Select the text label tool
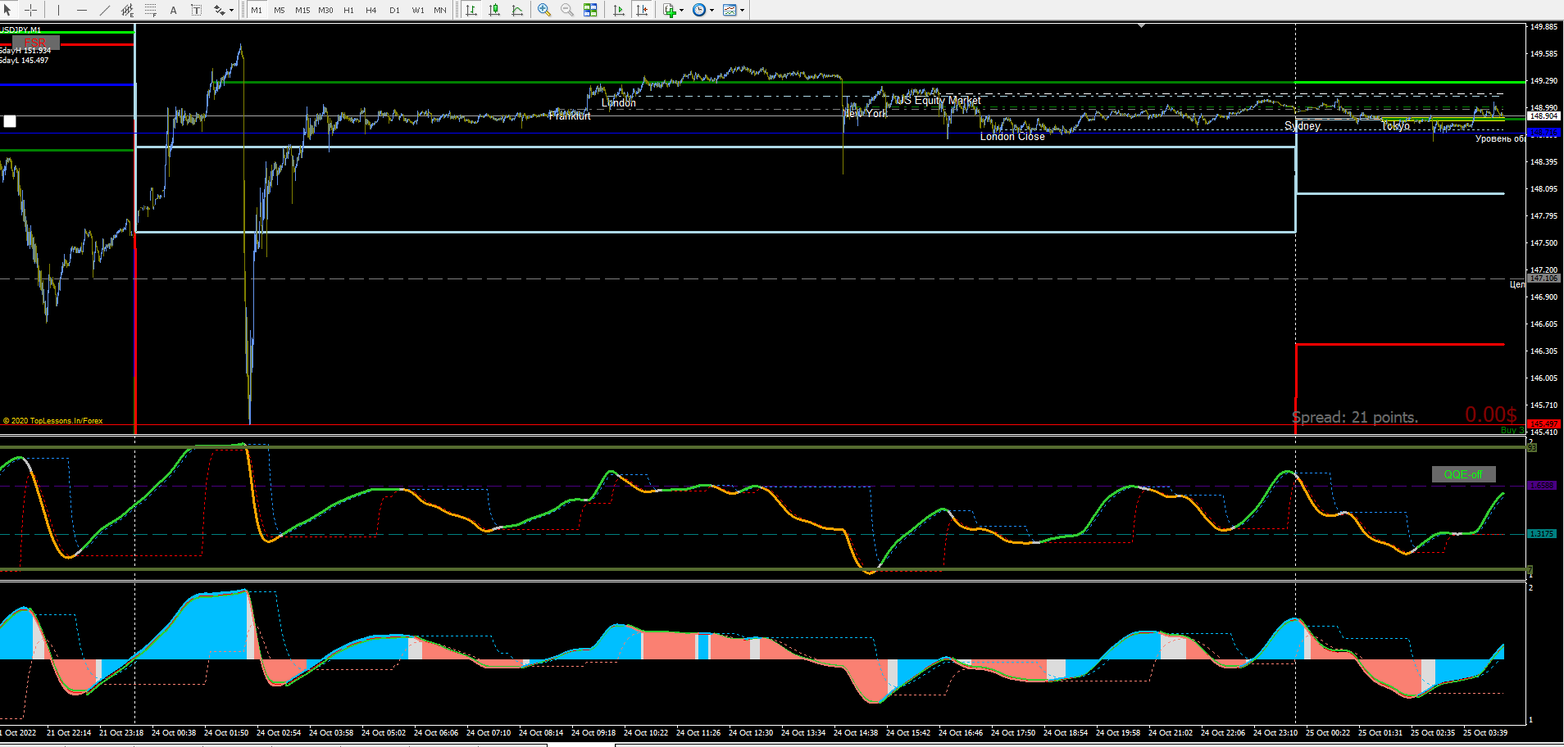This screenshot has height=747, width=1564. [x=197, y=10]
